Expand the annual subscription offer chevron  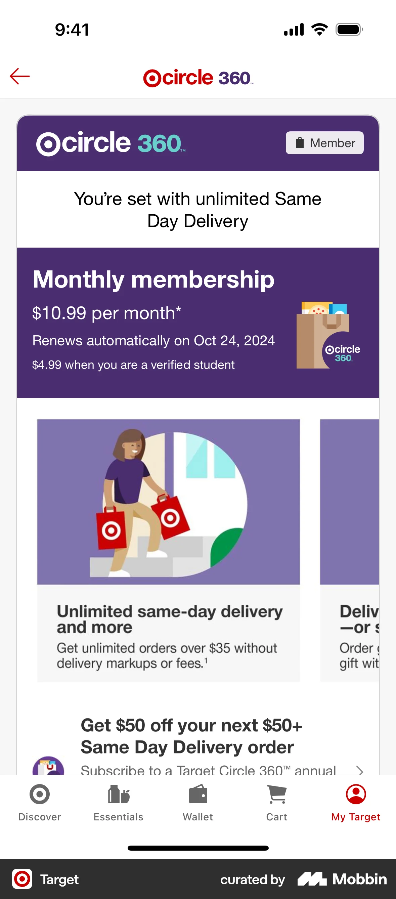click(x=360, y=771)
